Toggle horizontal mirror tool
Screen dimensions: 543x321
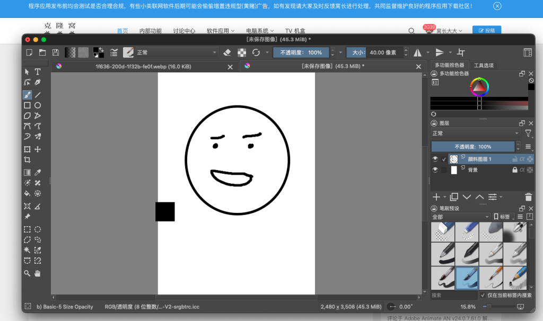point(418,52)
